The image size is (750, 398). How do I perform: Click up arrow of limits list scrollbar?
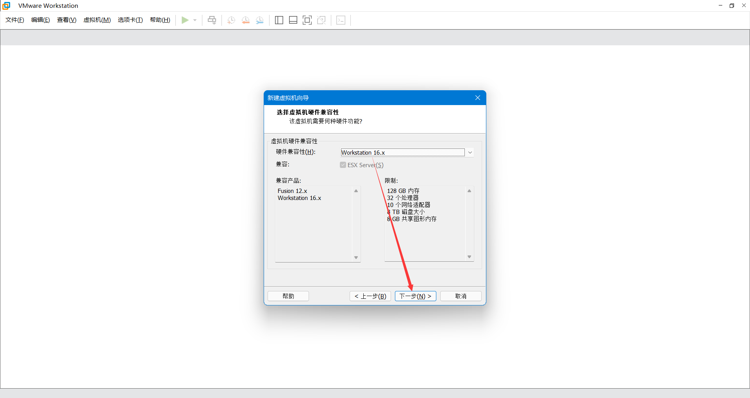(x=470, y=191)
